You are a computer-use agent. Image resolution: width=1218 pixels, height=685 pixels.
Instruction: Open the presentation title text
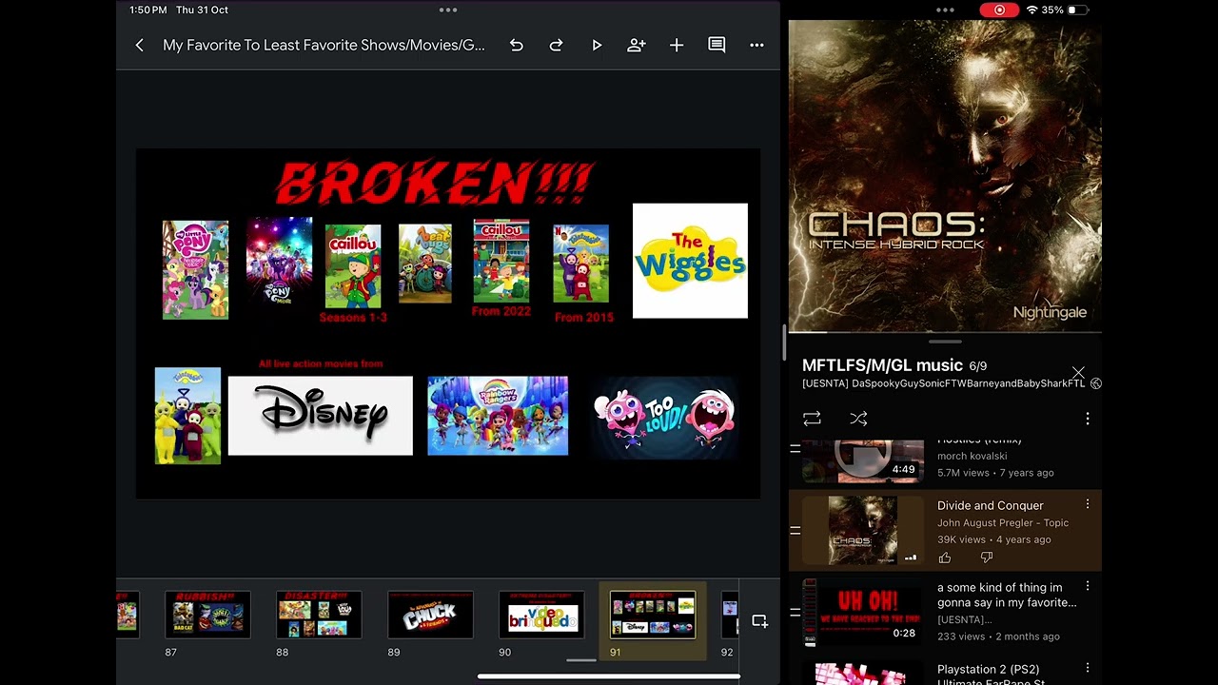[324, 45]
